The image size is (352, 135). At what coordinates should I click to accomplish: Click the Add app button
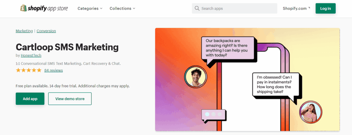(x=30, y=99)
